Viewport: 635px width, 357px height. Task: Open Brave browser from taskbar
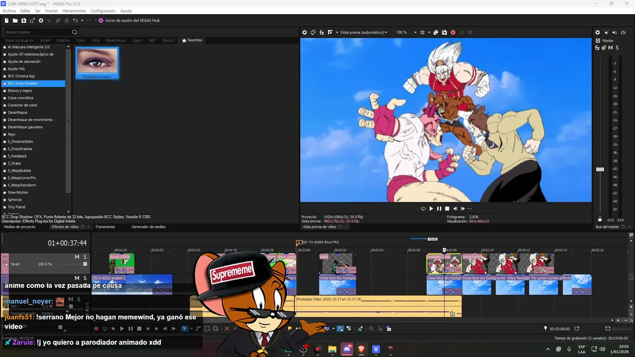pos(361,349)
